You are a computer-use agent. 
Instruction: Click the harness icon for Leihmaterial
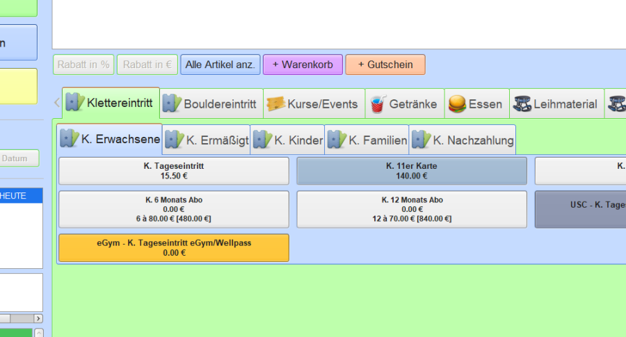(522, 104)
